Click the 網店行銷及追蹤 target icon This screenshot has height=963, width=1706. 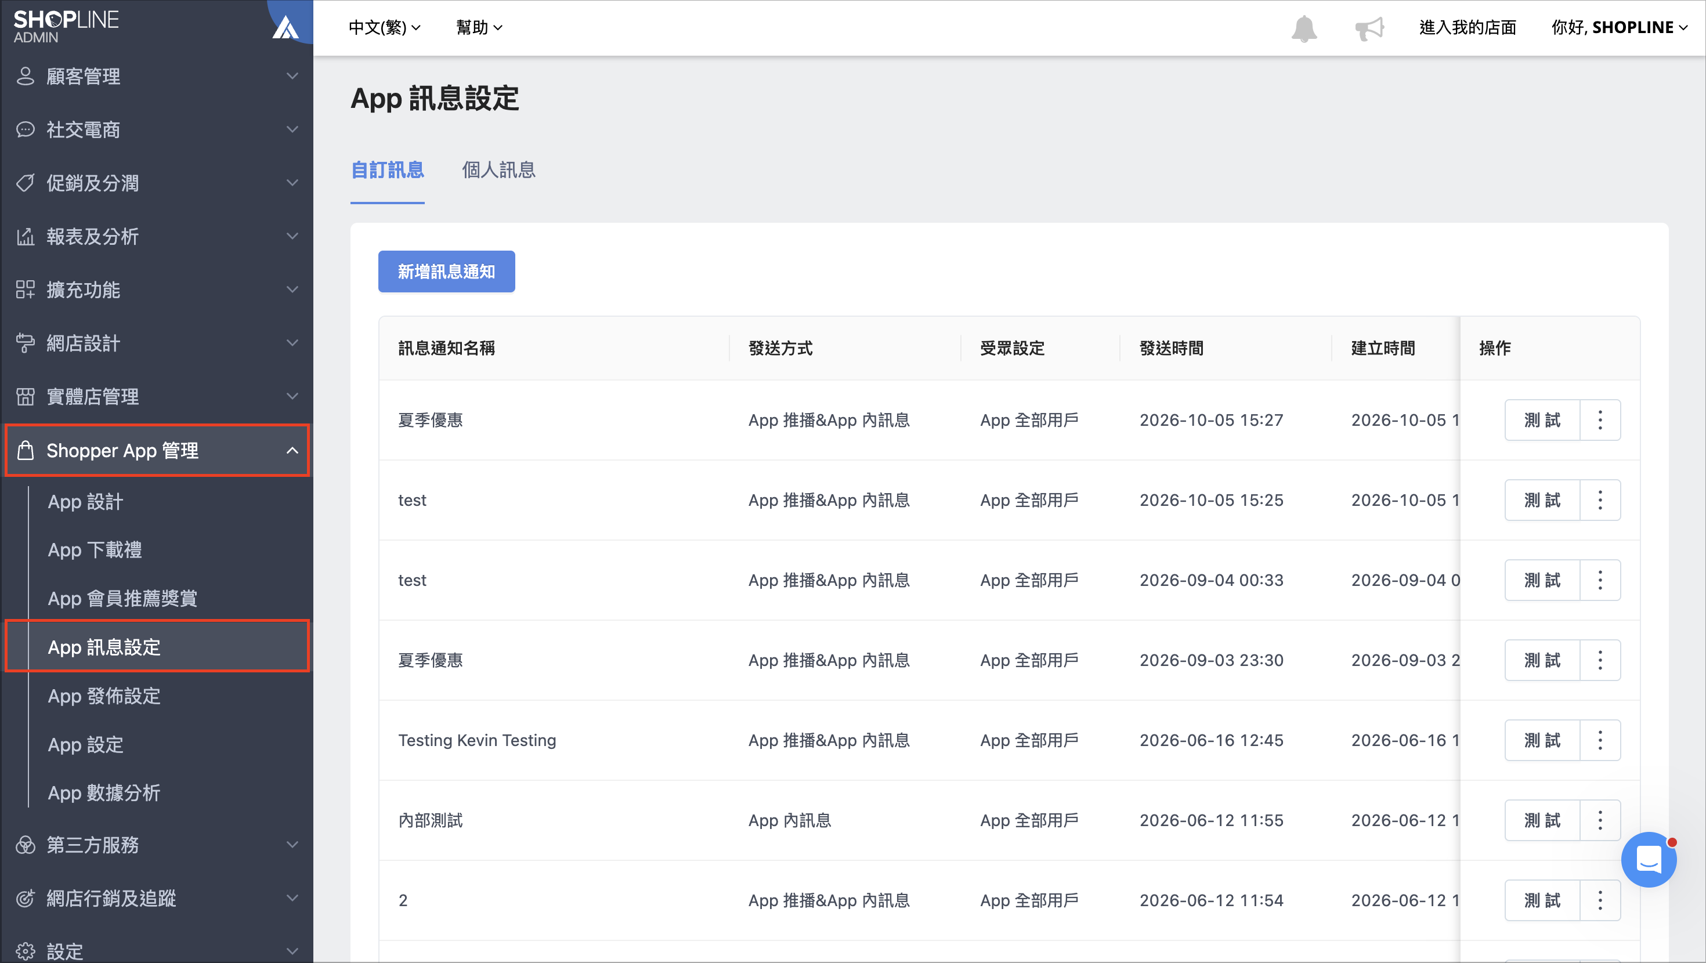coord(25,899)
